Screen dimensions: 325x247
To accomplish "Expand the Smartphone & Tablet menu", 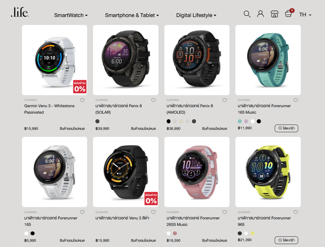I will pyautogui.click(x=132, y=15).
